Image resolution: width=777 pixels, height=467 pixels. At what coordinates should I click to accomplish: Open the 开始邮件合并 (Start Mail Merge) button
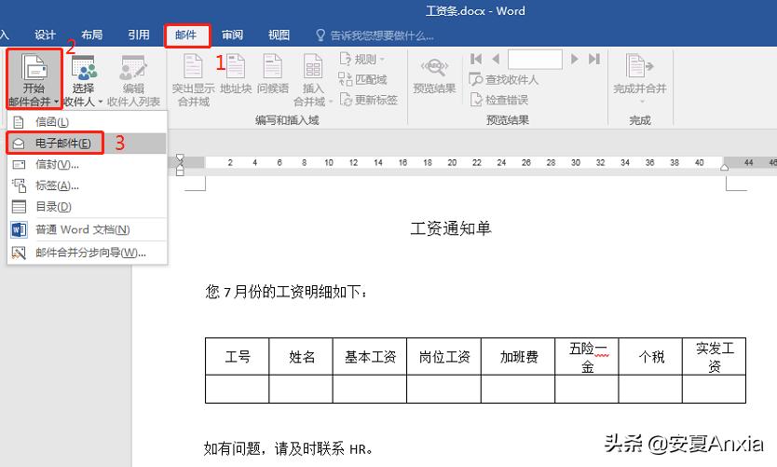[34, 79]
